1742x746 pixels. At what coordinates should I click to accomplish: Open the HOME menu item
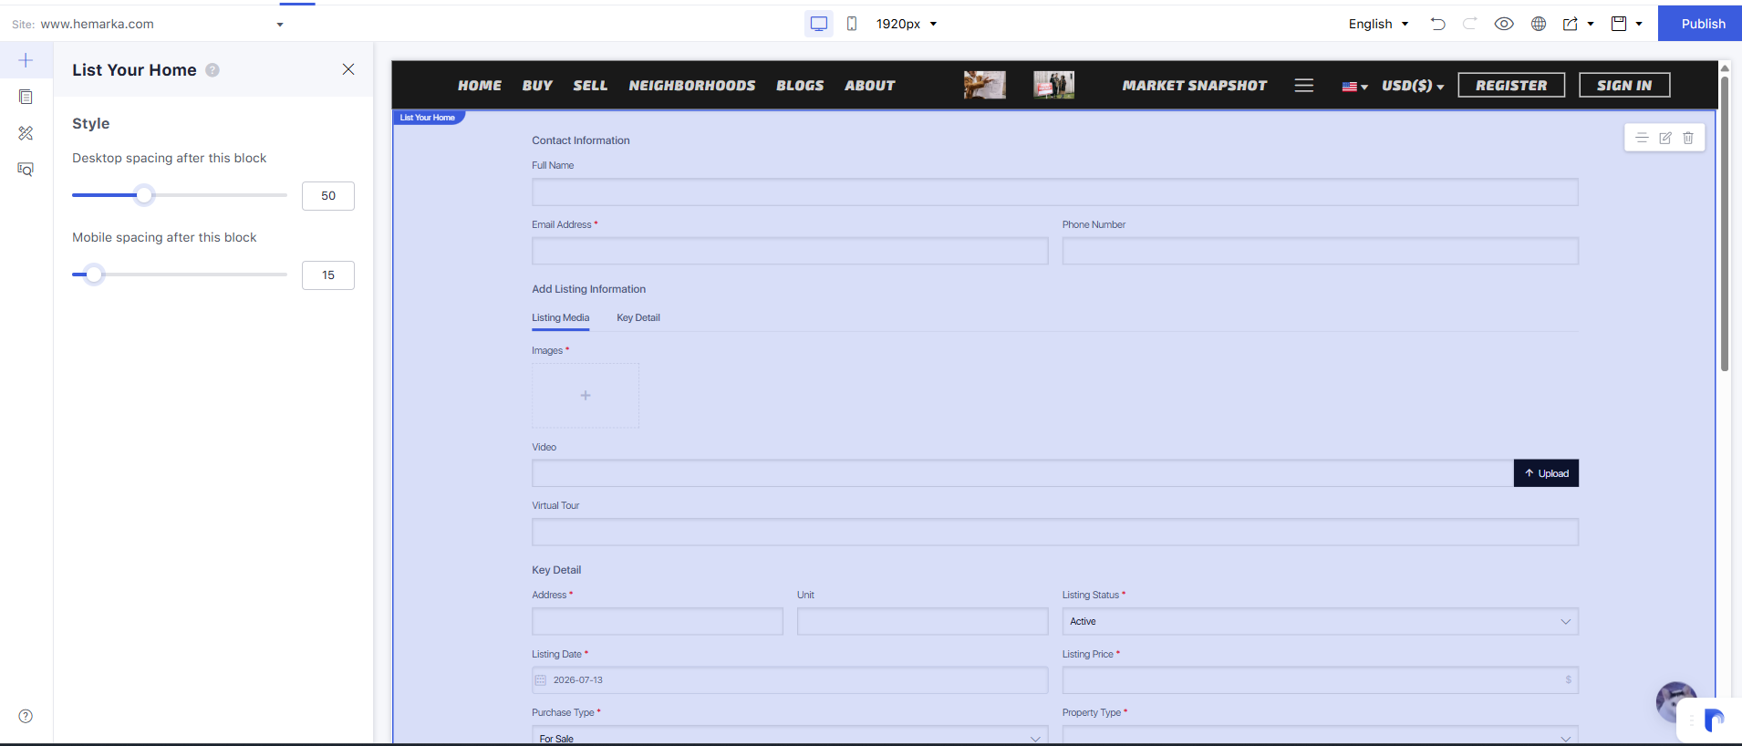click(x=480, y=86)
